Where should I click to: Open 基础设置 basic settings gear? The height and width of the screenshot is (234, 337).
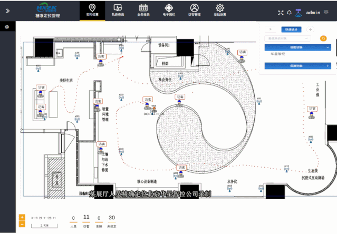220,10
